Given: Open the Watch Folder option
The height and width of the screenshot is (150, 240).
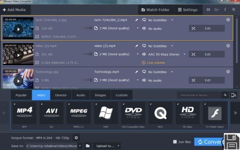Looking at the screenshot, I should click(155, 10).
